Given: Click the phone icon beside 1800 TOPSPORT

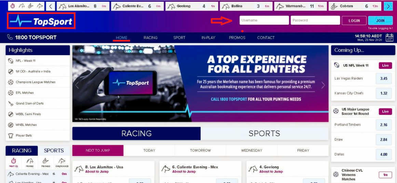Looking at the screenshot, I should (x=10, y=37).
